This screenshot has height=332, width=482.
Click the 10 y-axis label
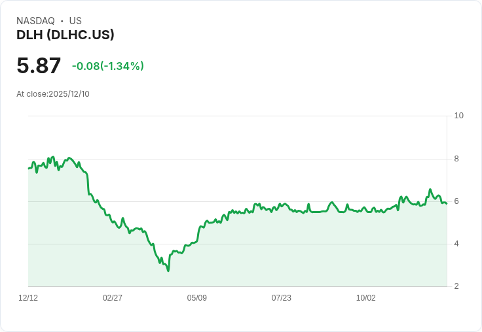pyautogui.click(x=458, y=116)
